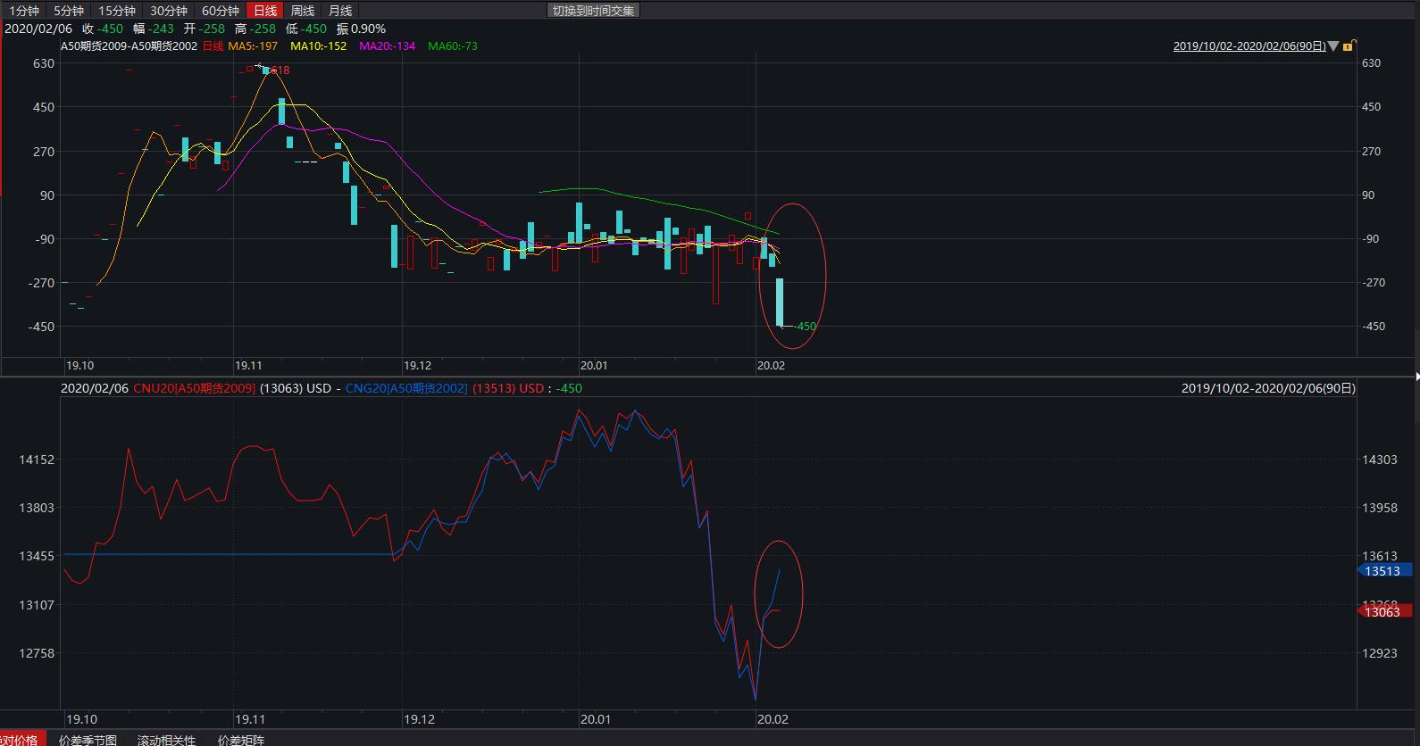Select the 月线 monthly period tab
Screen dimensions: 1420x746
pyautogui.click(x=340, y=11)
